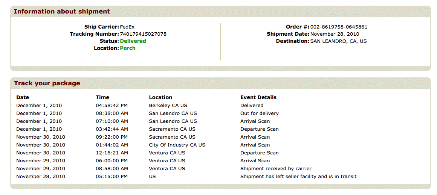Click the City Of Industry CA US entry

pos(177,145)
